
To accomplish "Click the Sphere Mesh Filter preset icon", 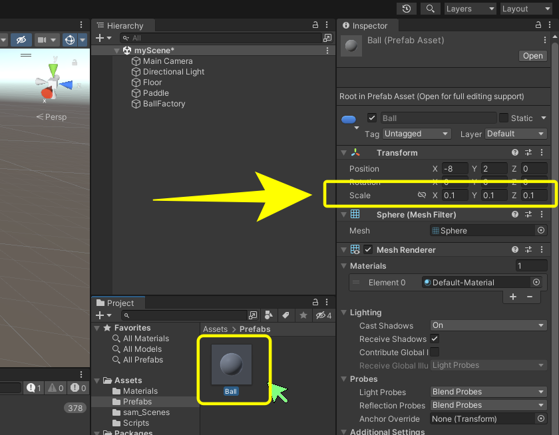I will pyautogui.click(x=528, y=215).
